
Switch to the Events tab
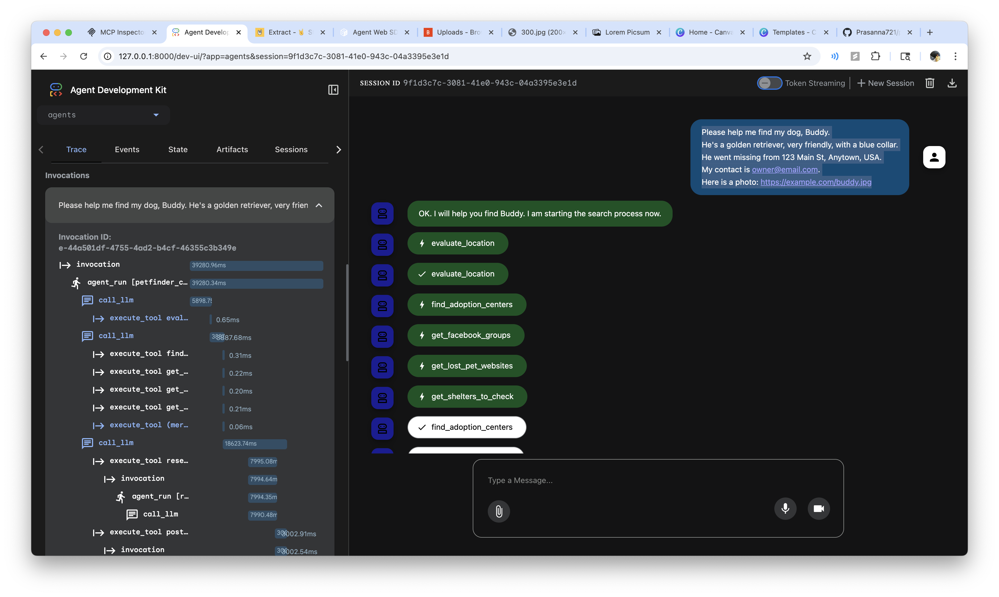click(x=127, y=149)
